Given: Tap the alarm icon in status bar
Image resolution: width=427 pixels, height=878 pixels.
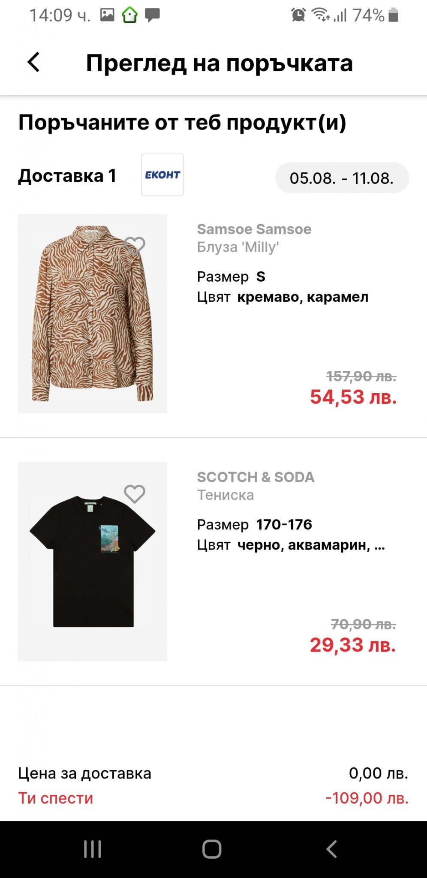Looking at the screenshot, I should pyautogui.click(x=298, y=15).
